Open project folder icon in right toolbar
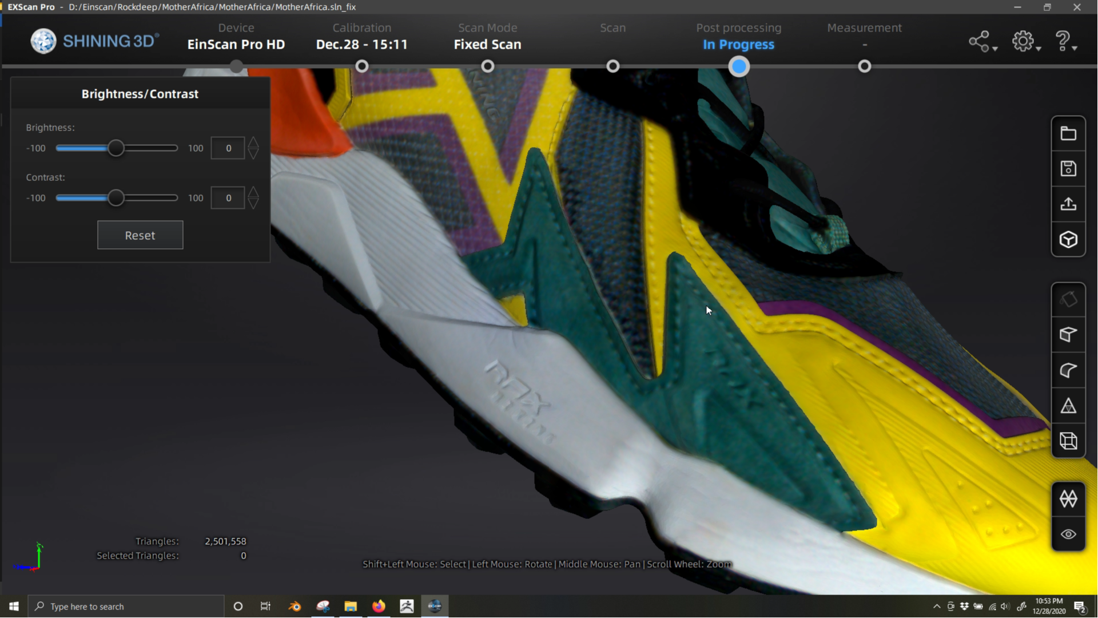Screen dimensions: 1098x618 [x=1068, y=134]
